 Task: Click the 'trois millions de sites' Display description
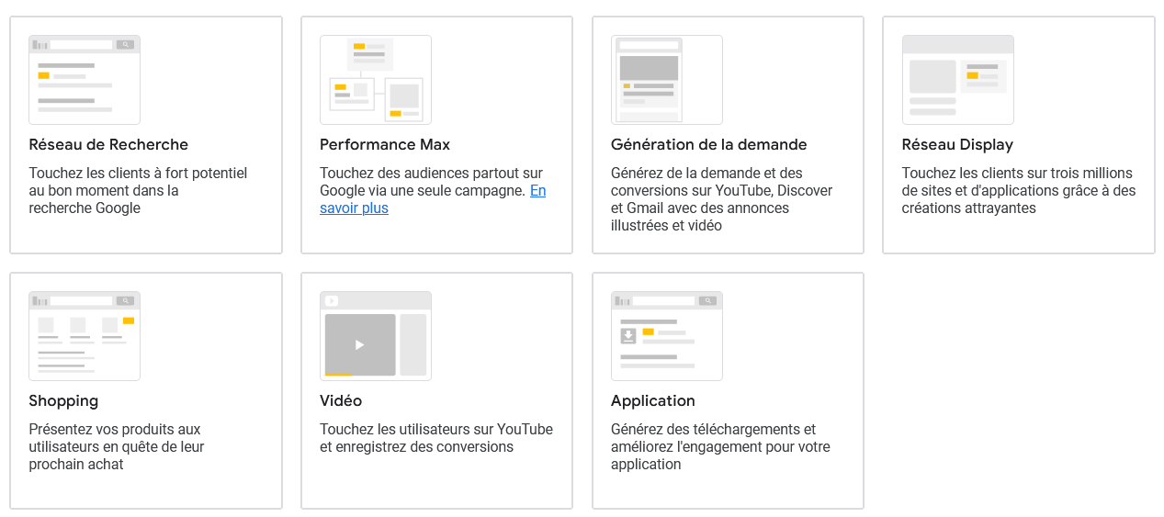[x=1018, y=190]
